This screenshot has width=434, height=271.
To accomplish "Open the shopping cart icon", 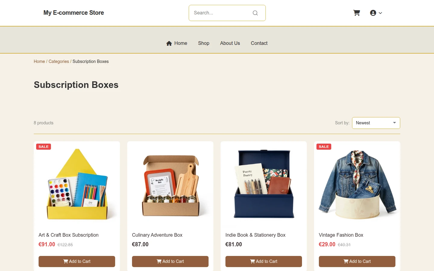I will [357, 13].
